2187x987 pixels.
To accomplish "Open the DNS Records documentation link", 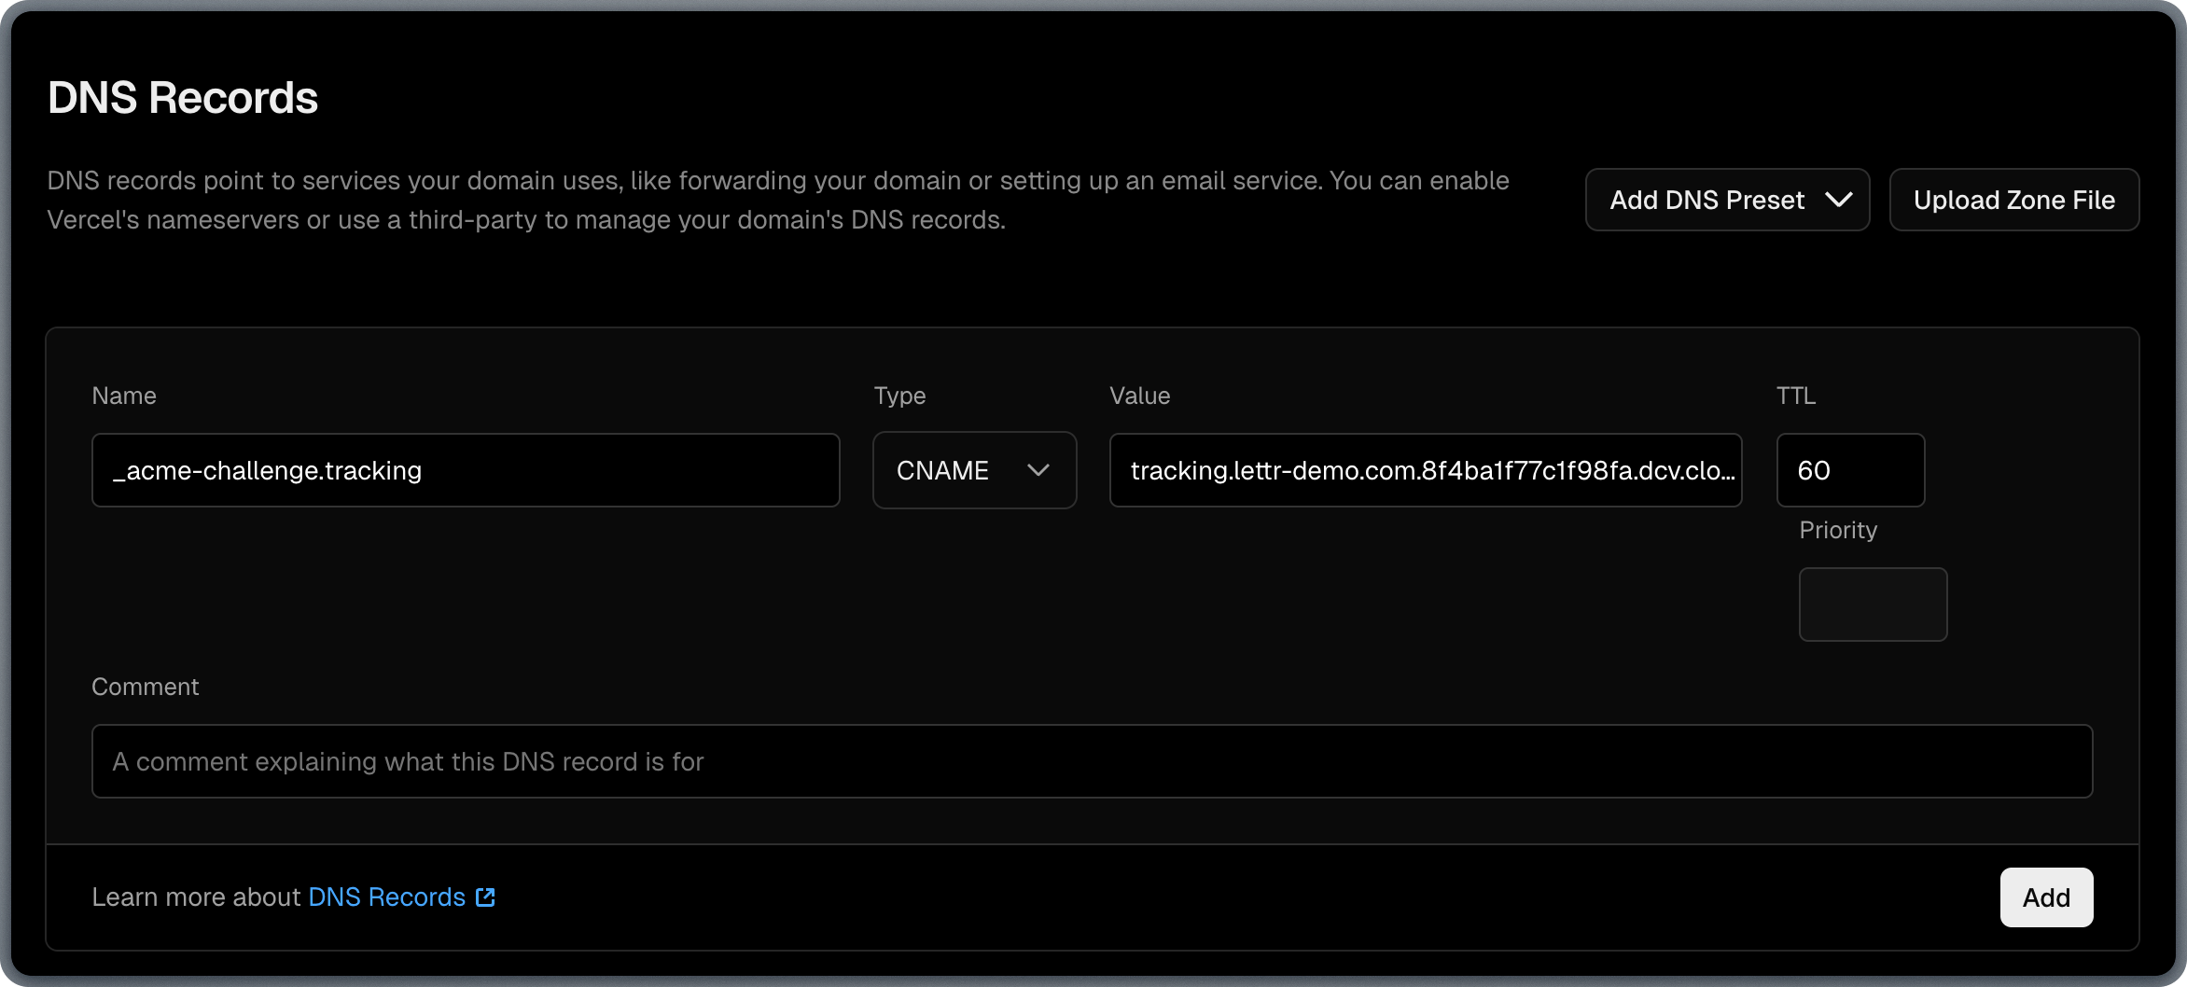I will (x=385, y=897).
